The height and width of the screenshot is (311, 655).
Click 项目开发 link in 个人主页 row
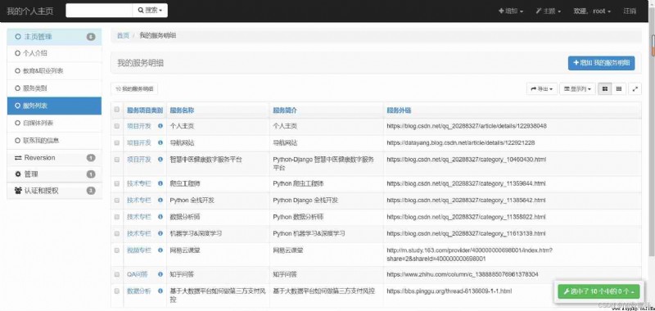(139, 126)
